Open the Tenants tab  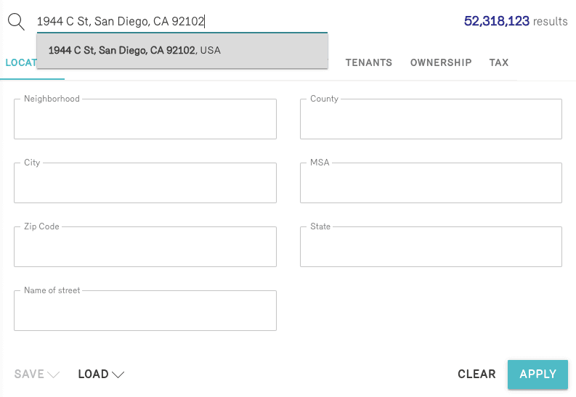pos(369,63)
